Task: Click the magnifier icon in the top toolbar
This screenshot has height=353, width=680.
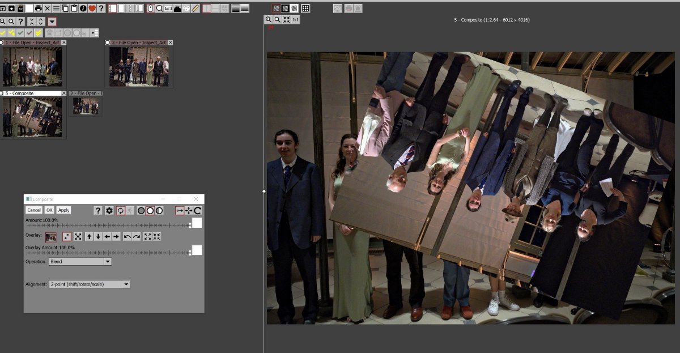Action: click(159, 8)
